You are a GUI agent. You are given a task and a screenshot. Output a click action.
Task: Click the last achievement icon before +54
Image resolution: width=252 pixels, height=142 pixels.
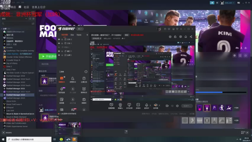[229, 108]
